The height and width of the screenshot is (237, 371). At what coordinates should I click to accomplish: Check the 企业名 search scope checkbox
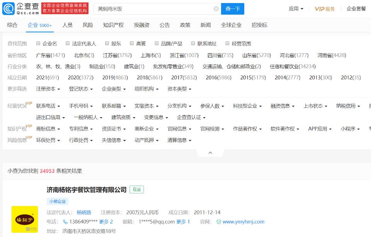[x=38, y=44]
